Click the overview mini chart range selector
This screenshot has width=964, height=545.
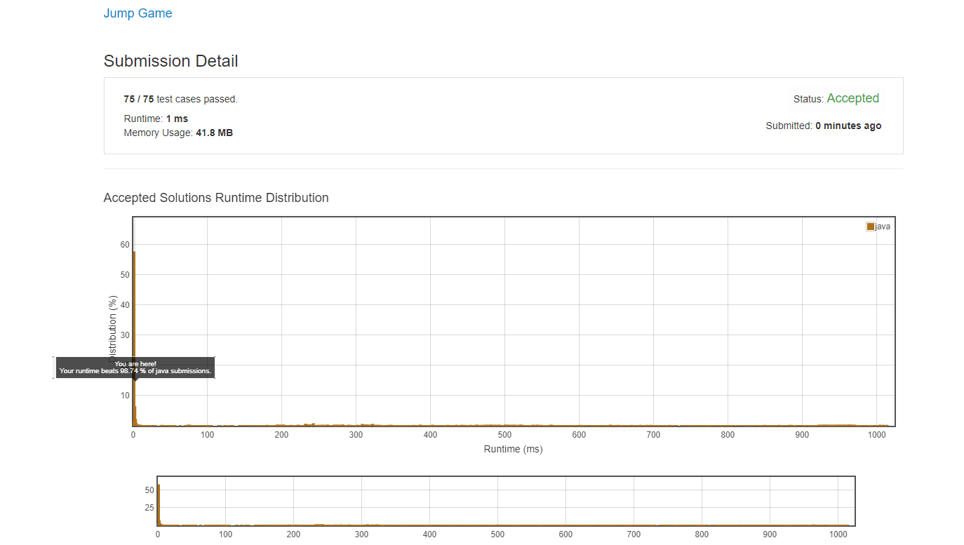(x=506, y=501)
